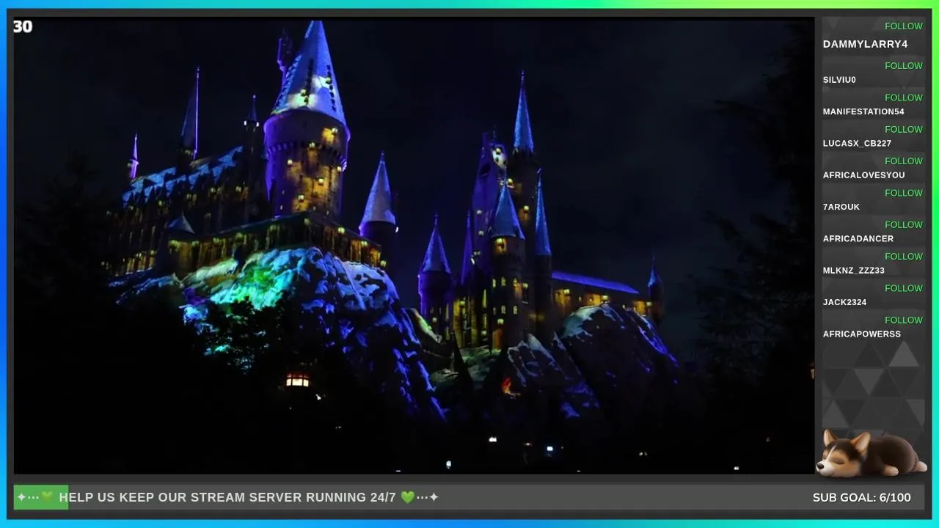Click the FOLLOW label above LUCASX_CB227
Viewport: 939px width, 528px height.
click(904, 130)
